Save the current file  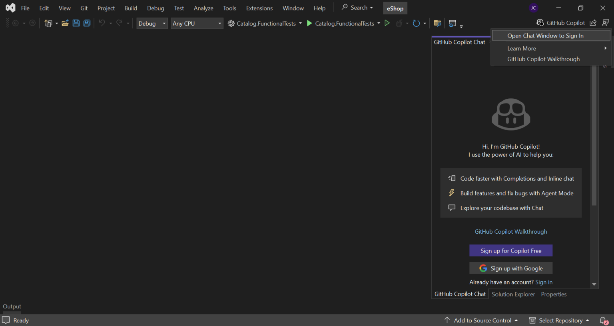click(x=76, y=23)
